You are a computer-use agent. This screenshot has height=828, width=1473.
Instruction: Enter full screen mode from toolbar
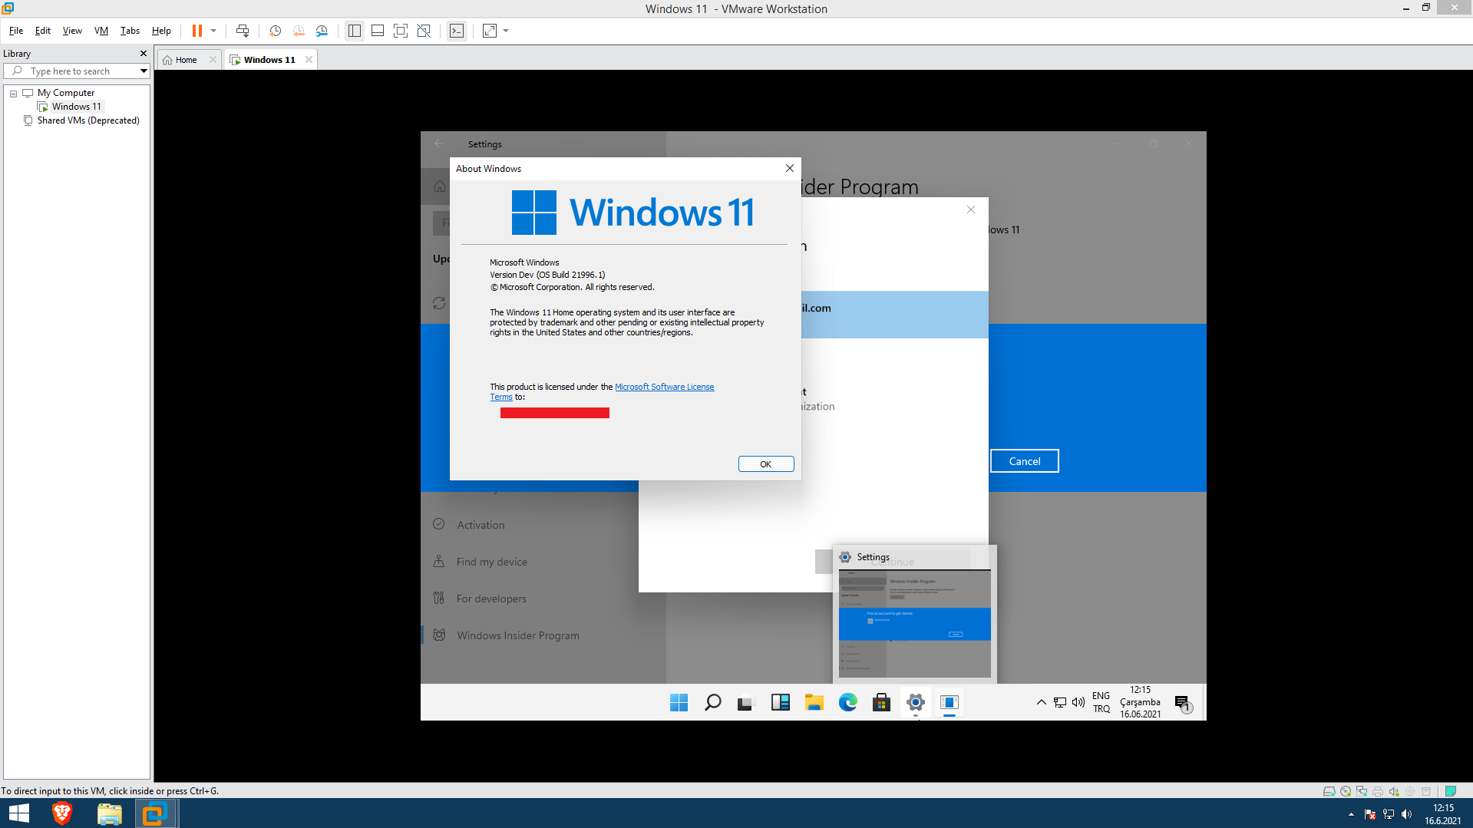(401, 31)
